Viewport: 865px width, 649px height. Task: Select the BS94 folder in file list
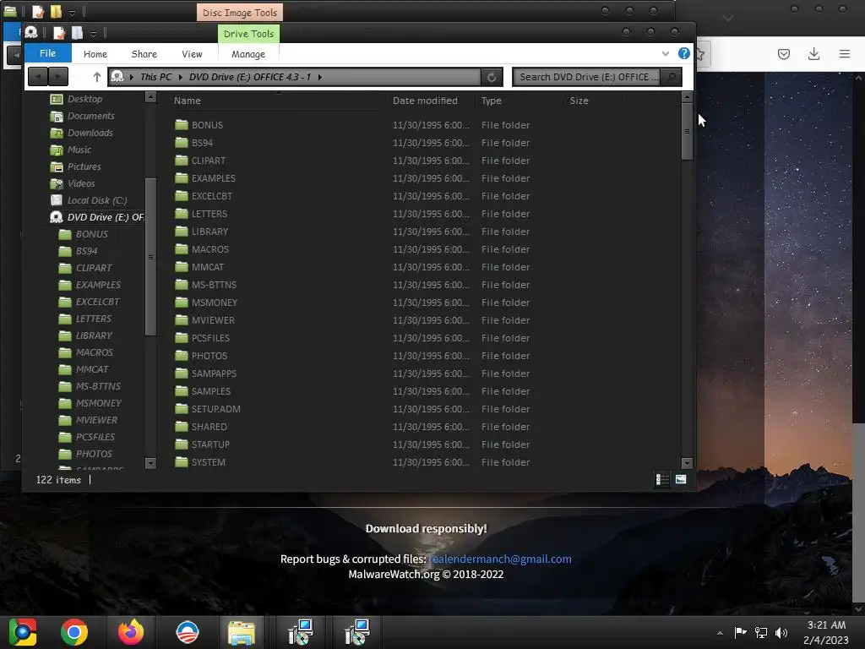pyautogui.click(x=202, y=143)
